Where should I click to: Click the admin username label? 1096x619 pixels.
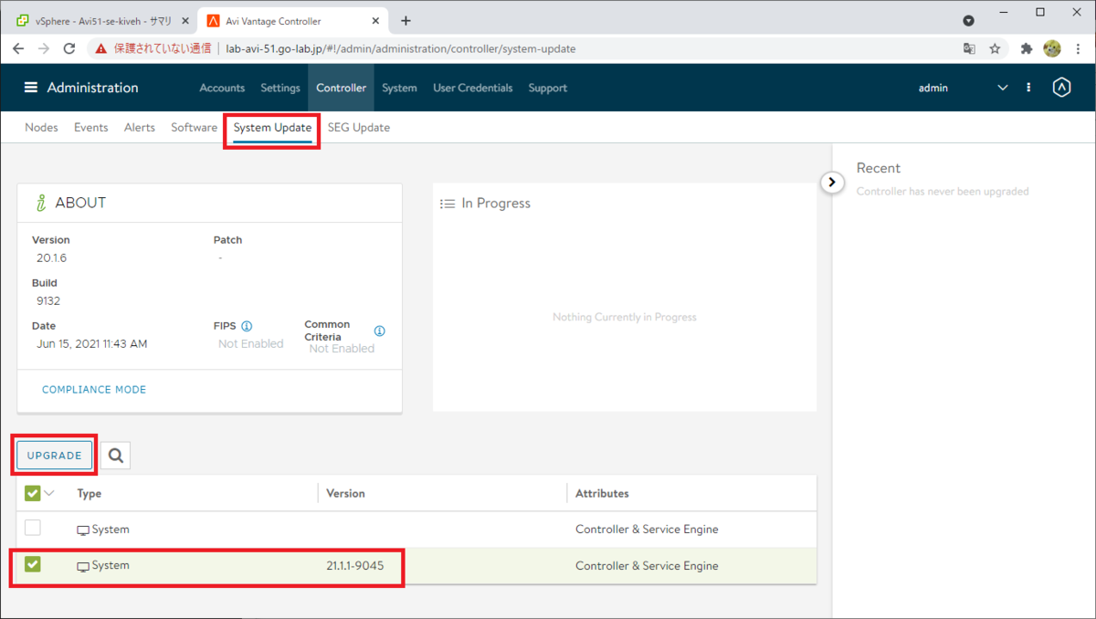click(933, 88)
